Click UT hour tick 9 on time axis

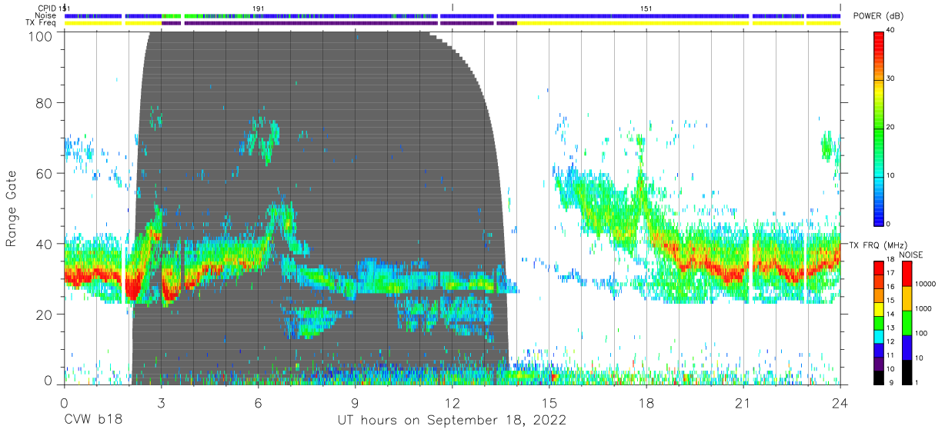point(355,401)
